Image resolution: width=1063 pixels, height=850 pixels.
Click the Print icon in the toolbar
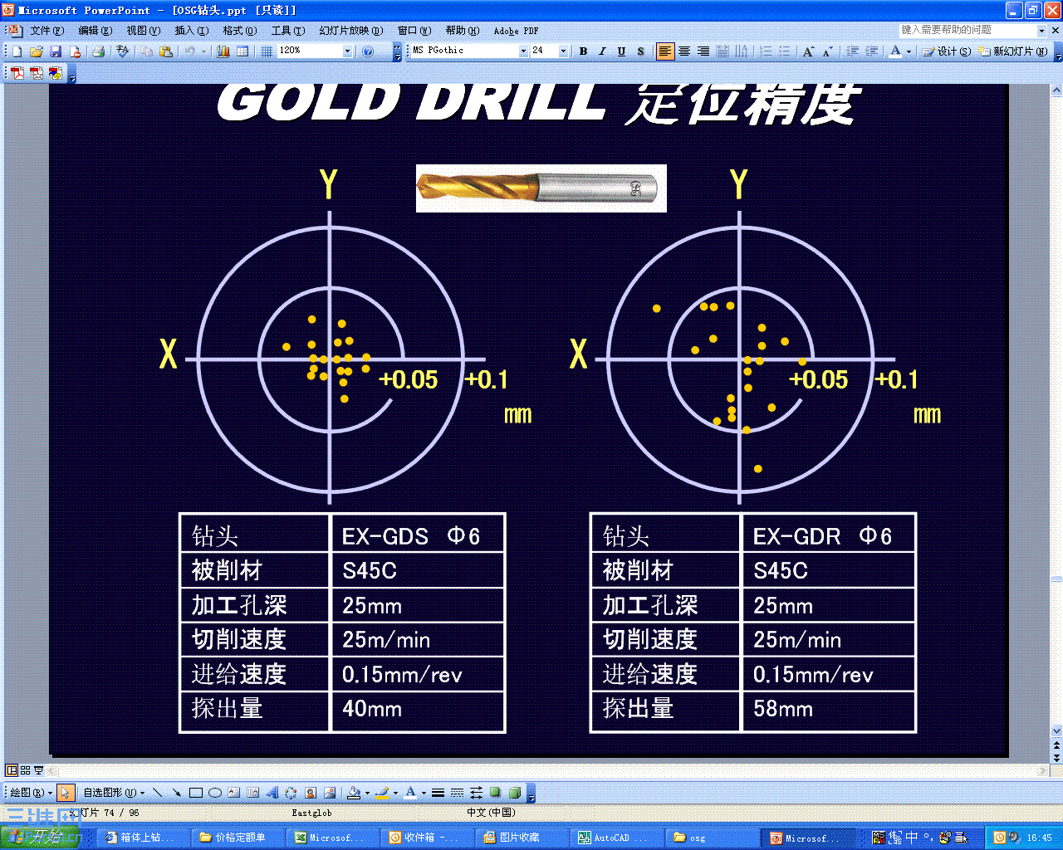click(98, 51)
